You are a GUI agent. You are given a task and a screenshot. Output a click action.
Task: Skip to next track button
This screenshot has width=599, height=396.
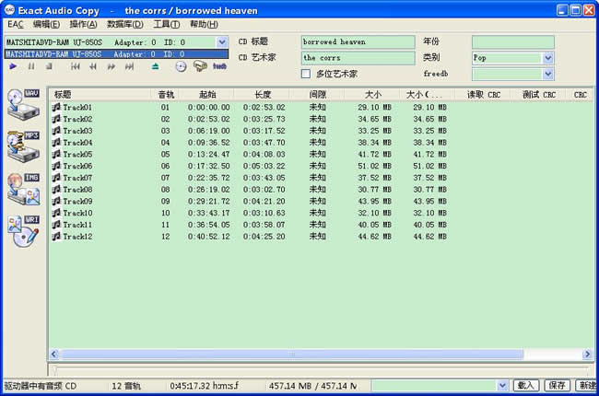[130, 66]
